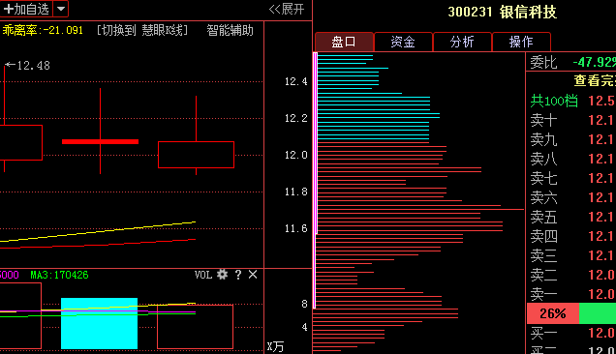616x354 pixels.
Task: Close the VOL indicator panel
Action: pos(253,275)
